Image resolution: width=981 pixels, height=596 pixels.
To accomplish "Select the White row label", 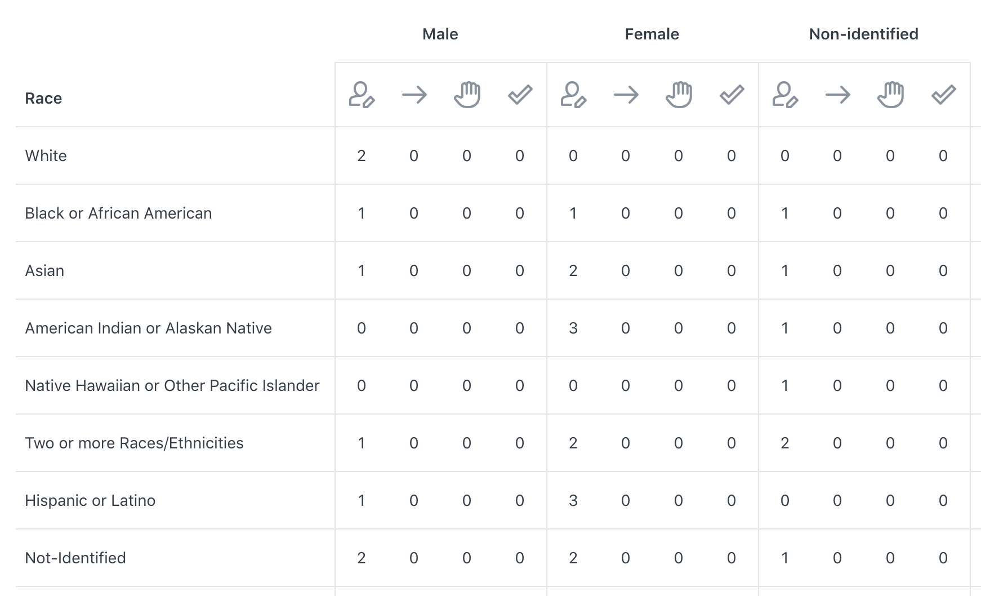I will point(46,156).
